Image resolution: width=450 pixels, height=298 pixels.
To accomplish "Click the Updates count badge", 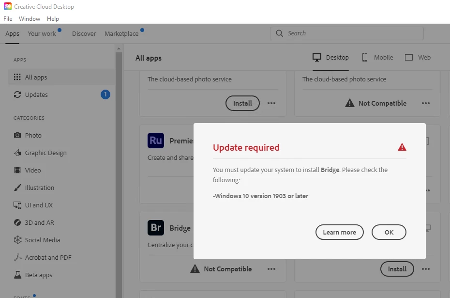I will (x=105, y=94).
